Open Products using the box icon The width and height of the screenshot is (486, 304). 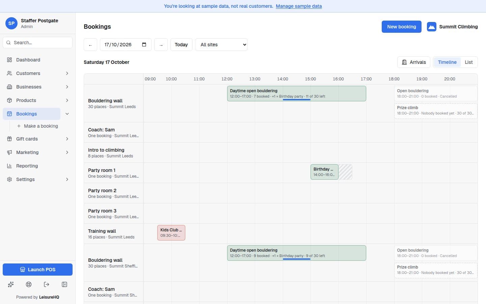point(9,100)
